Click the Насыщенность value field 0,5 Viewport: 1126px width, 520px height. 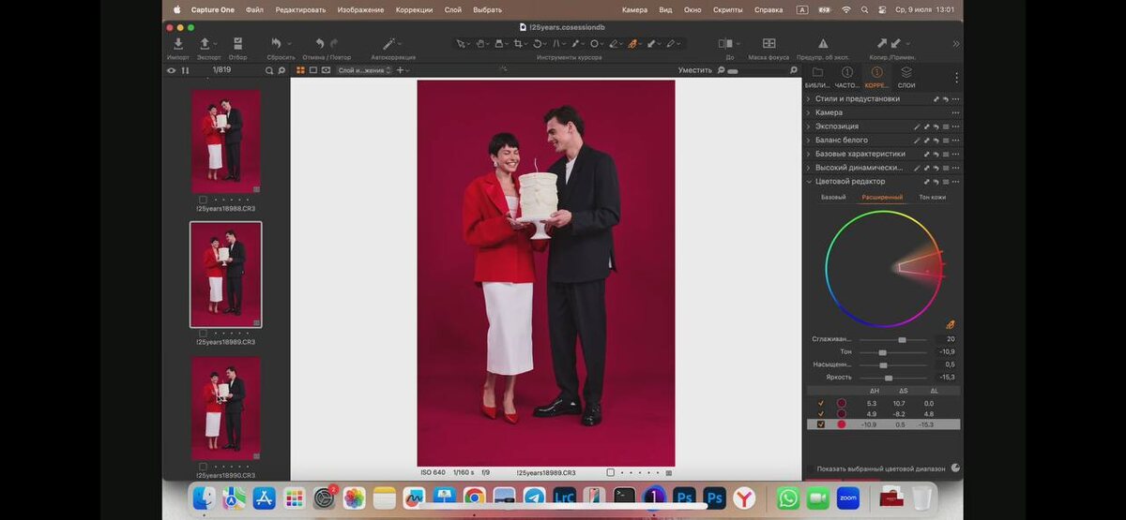[945, 364]
